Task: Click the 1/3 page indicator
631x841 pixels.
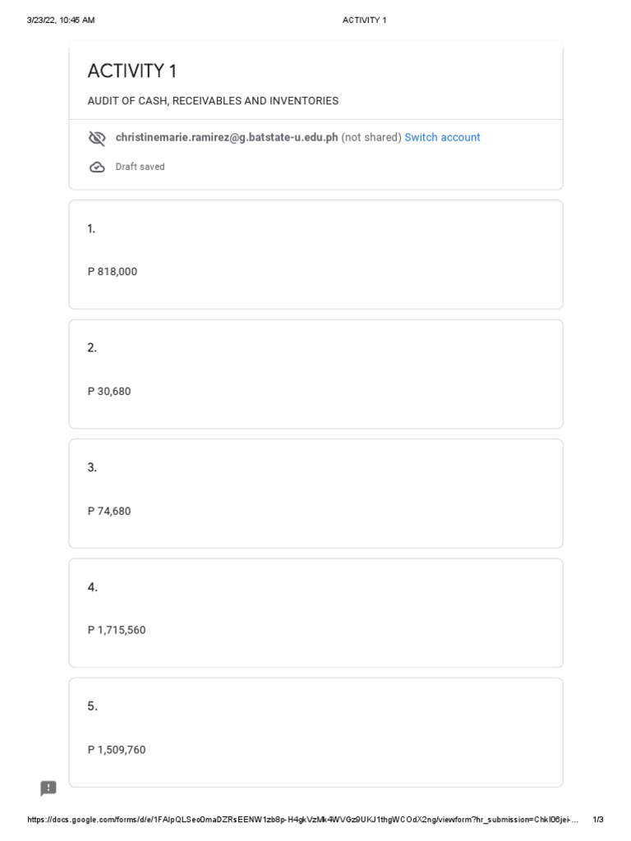Action: pos(598,820)
